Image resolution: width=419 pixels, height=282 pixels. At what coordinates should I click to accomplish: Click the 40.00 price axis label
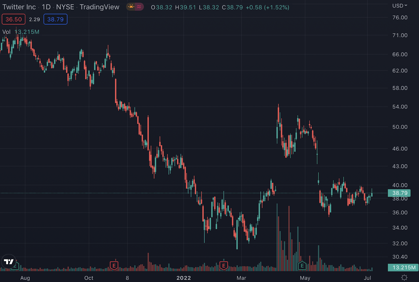(x=400, y=185)
